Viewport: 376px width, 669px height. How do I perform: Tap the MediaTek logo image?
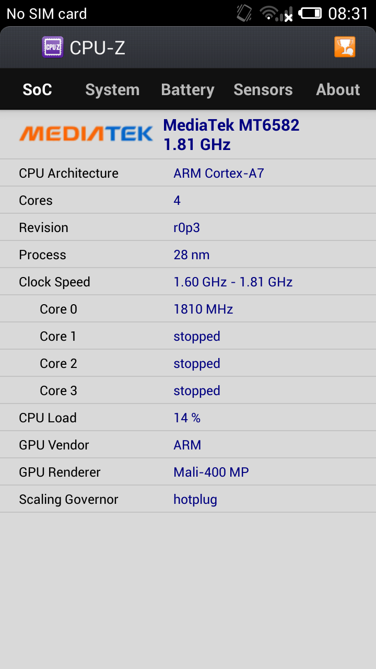coord(86,134)
